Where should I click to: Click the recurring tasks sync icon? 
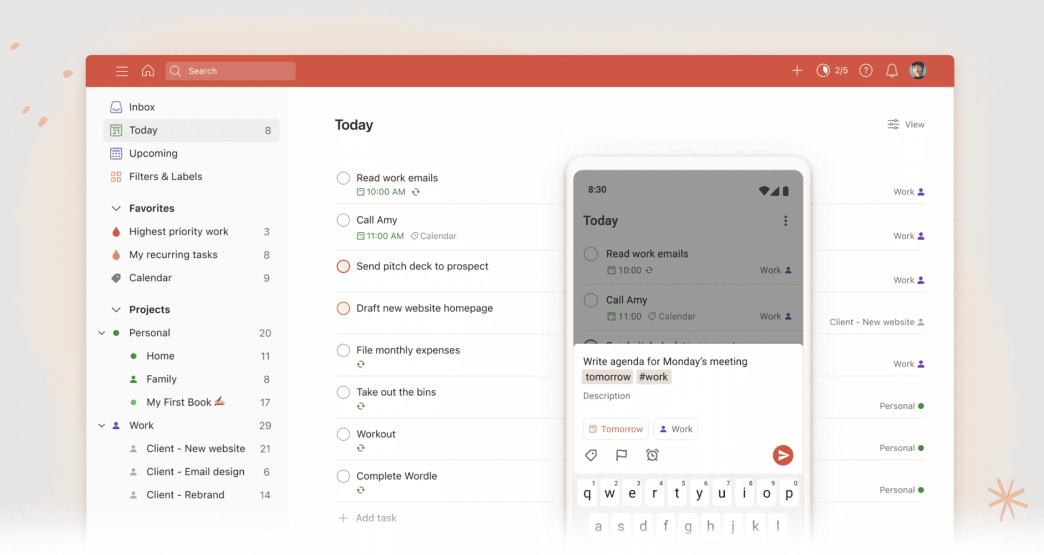point(416,192)
